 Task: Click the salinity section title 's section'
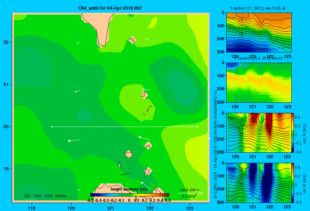(242, 58)
